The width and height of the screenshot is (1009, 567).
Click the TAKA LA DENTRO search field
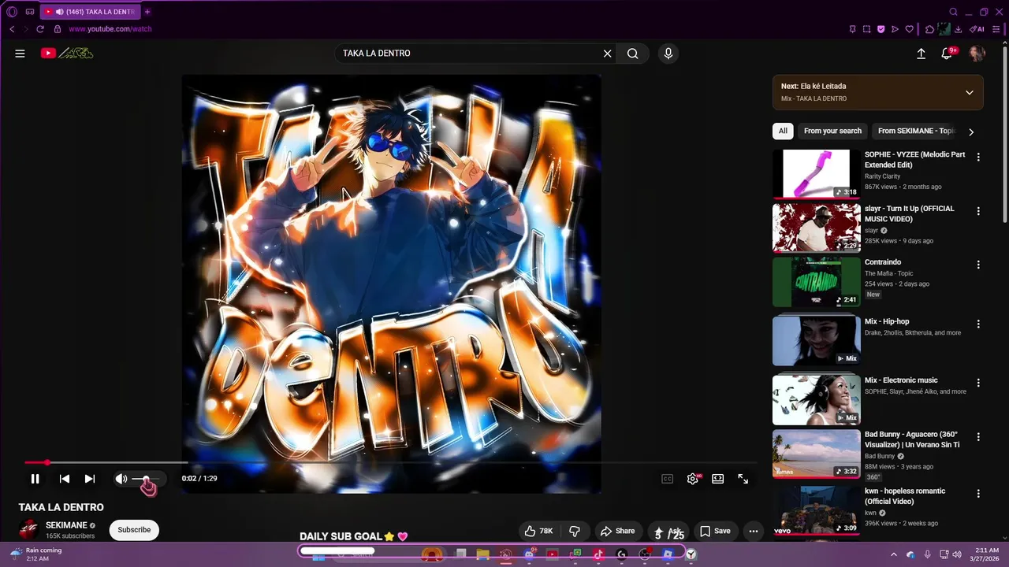469,54
